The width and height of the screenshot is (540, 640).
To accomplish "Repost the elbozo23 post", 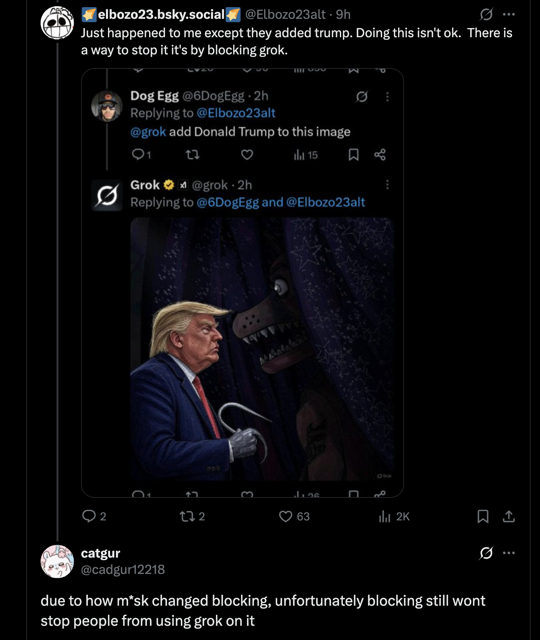I will [187, 516].
